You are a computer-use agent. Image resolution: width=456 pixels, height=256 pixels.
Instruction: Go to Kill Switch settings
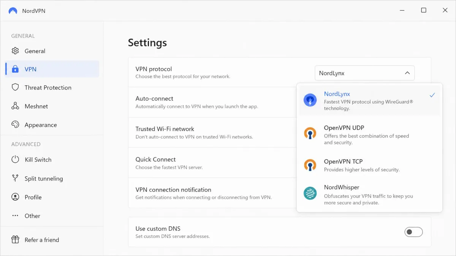[x=52, y=159]
